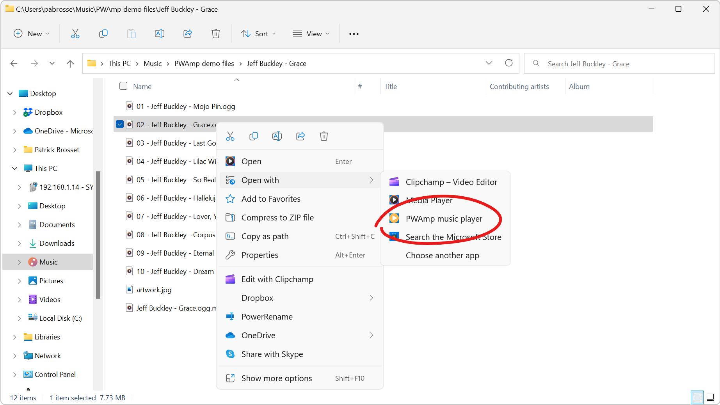Click the Cut icon in the top toolbar
The image size is (720, 405).
click(75, 34)
